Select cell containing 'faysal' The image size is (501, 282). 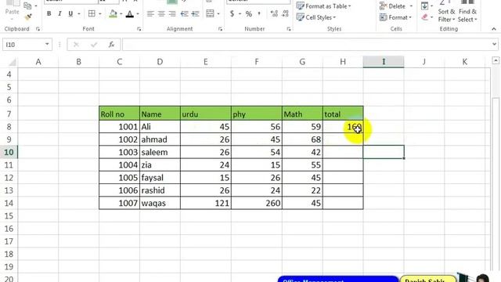(x=160, y=178)
